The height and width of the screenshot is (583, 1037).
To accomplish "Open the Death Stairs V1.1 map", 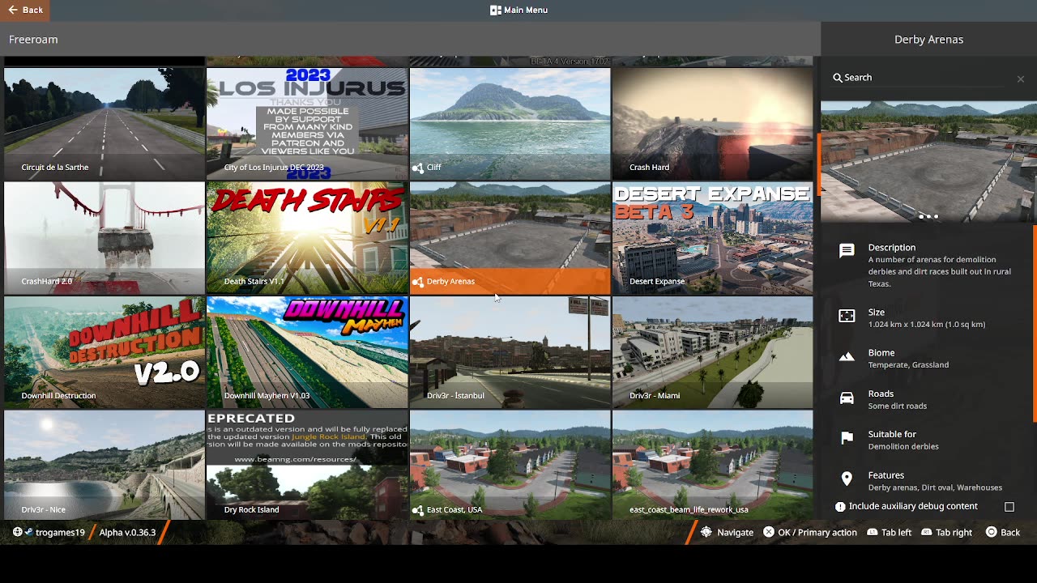I will click(x=307, y=237).
